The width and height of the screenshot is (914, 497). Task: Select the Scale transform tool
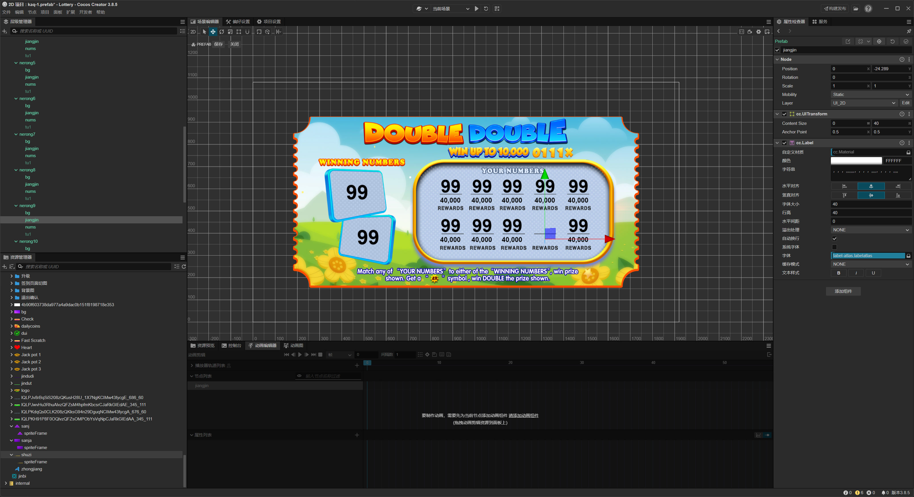click(x=230, y=32)
